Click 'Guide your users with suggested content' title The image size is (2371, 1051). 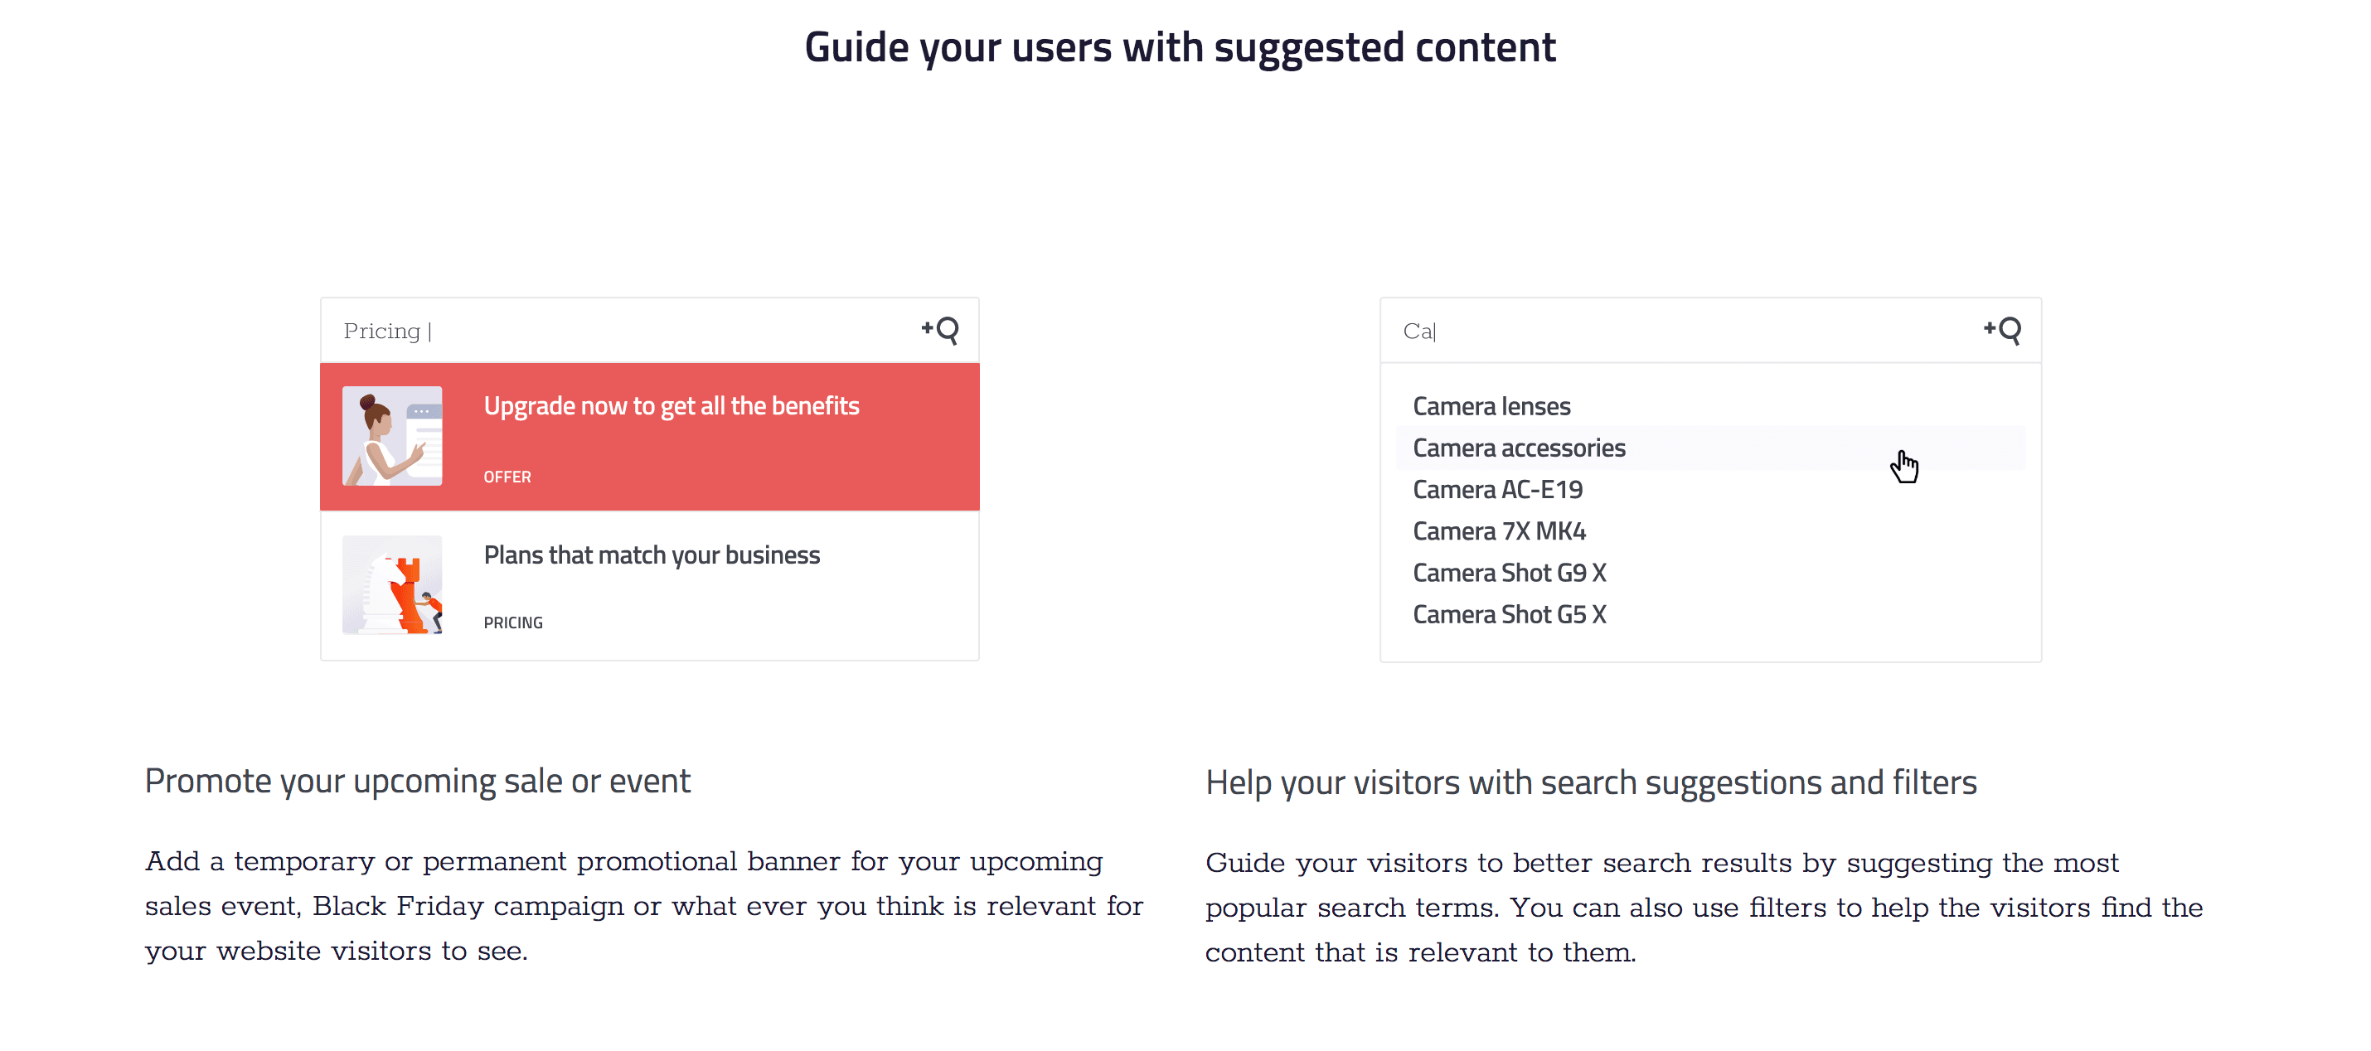pyautogui.click(x=1180, y=48)
